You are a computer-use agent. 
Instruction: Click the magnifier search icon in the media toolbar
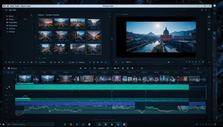(x=70, y=62)
